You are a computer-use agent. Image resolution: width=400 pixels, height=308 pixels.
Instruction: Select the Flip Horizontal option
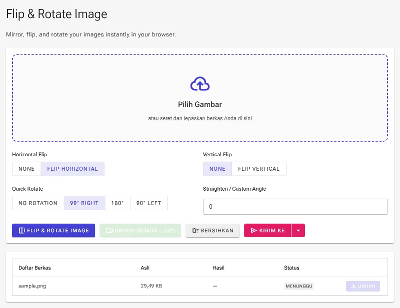72,169
